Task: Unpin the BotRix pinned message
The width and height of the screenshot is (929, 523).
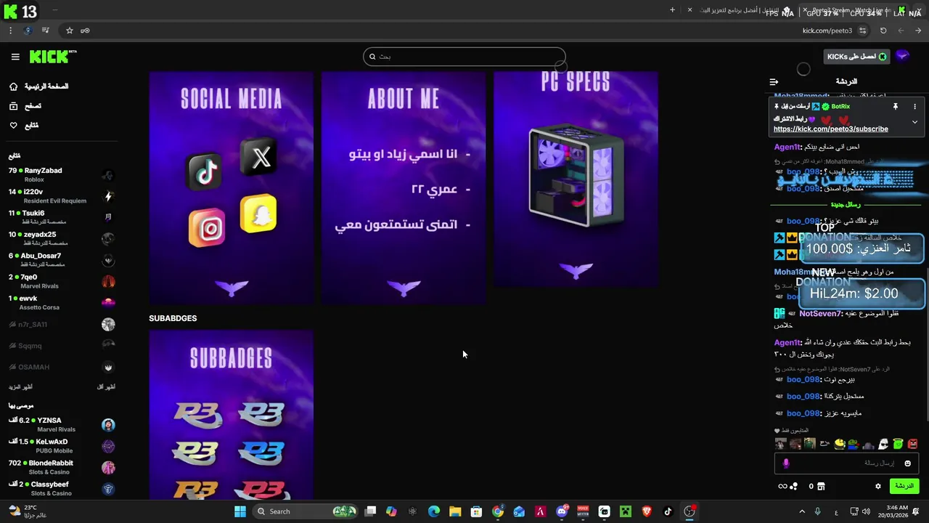Action: pyautogui.click(x=896, y=107)
